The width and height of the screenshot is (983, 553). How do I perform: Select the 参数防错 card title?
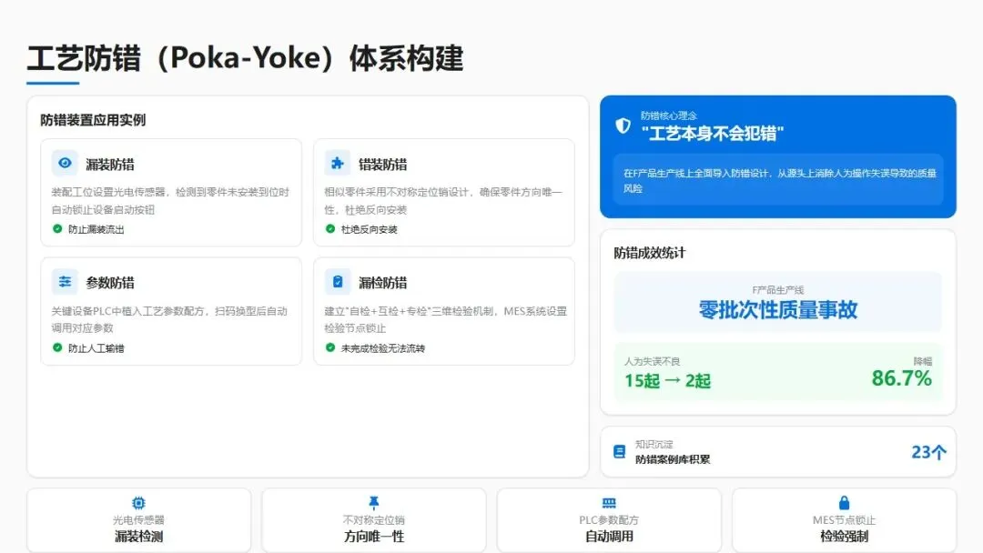[110, 283]
